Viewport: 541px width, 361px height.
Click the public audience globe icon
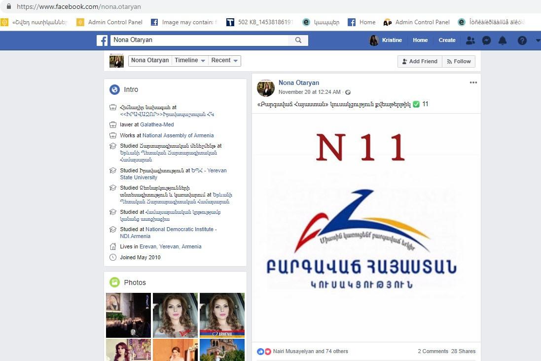(x=348, y=92)
